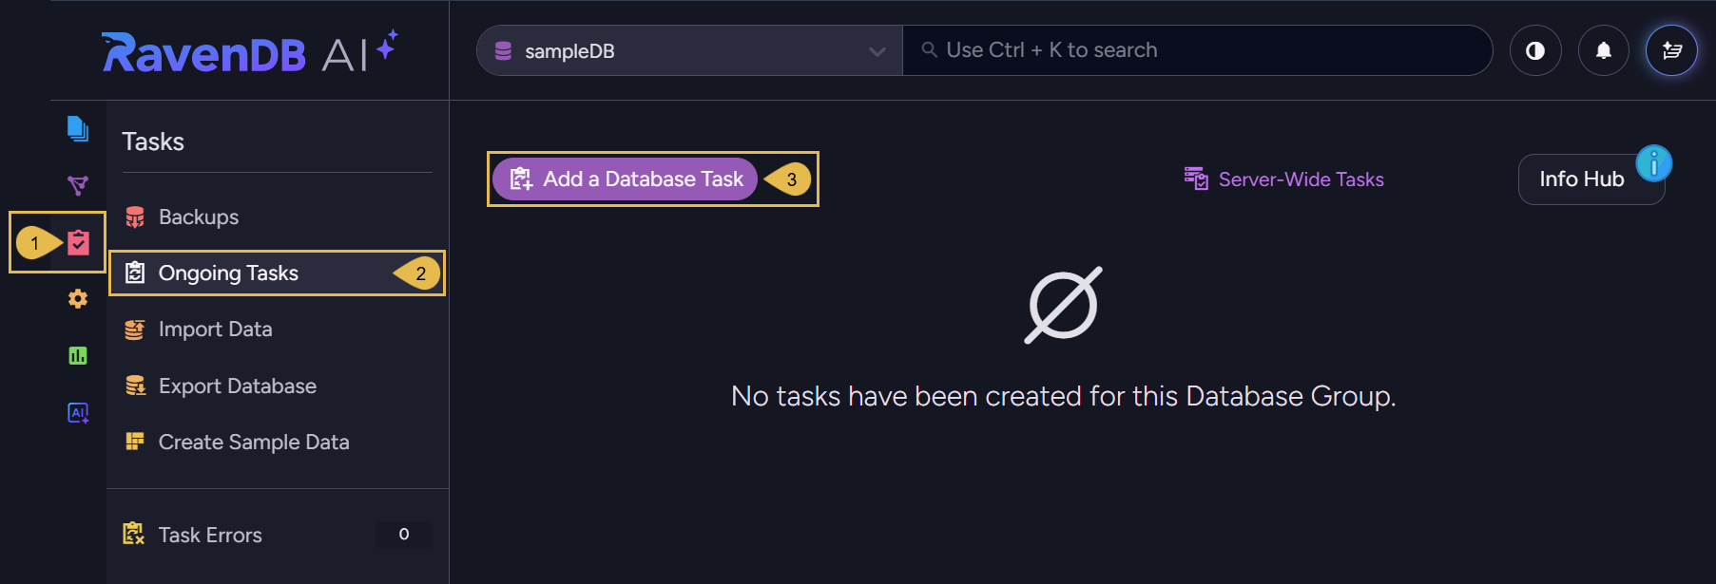This screenshot has height=584, width=1716.
Task: Open the Server-Wide Tasks link
Action: click(x=1284, y=179)
